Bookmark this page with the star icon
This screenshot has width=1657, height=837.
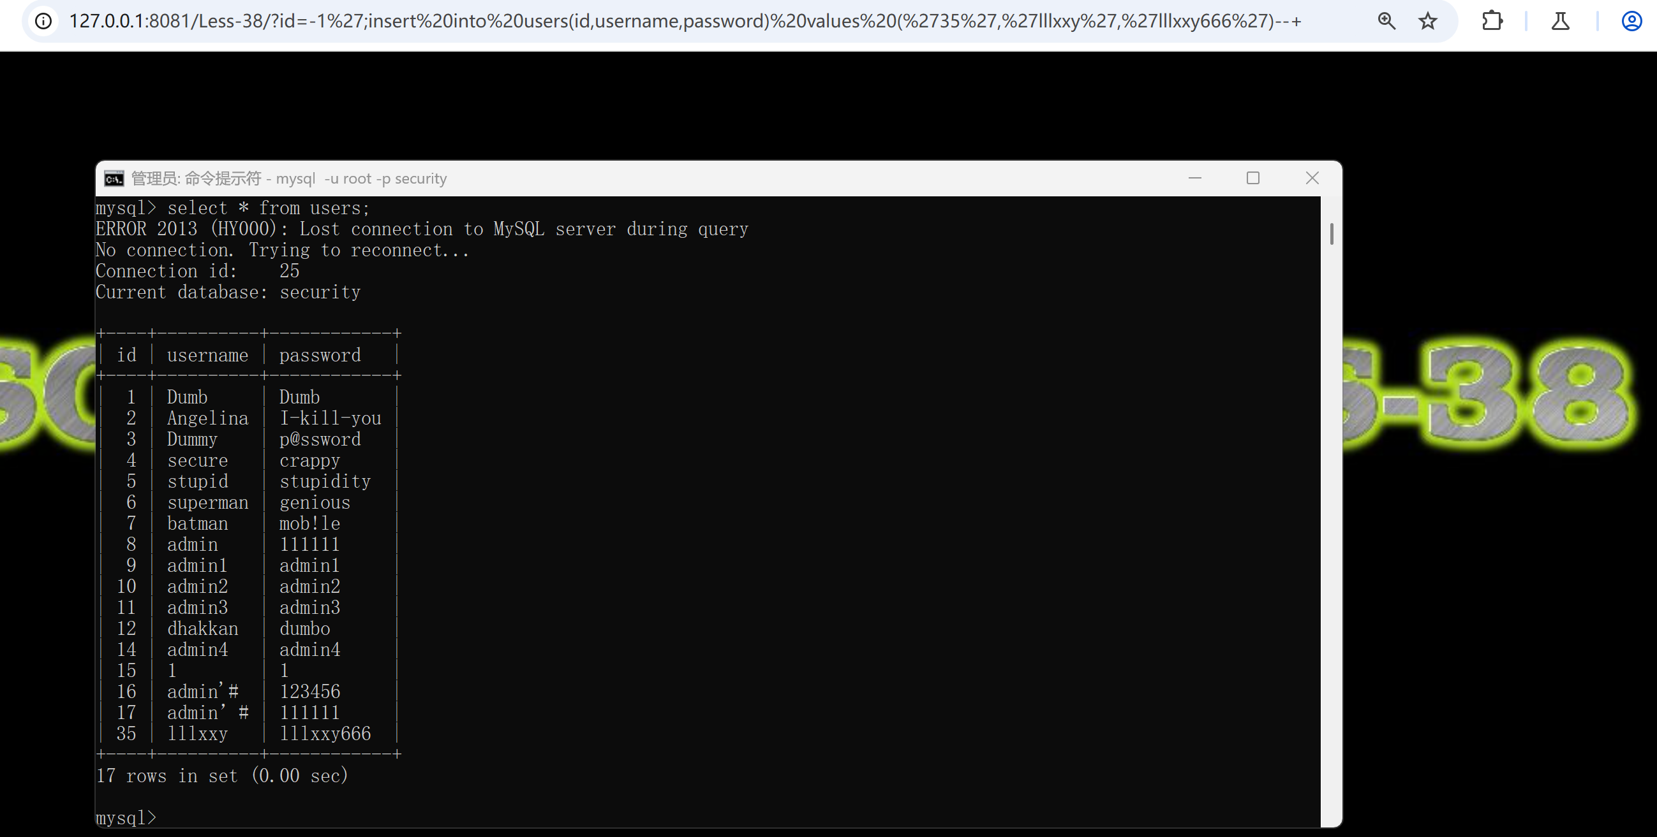1427,21
